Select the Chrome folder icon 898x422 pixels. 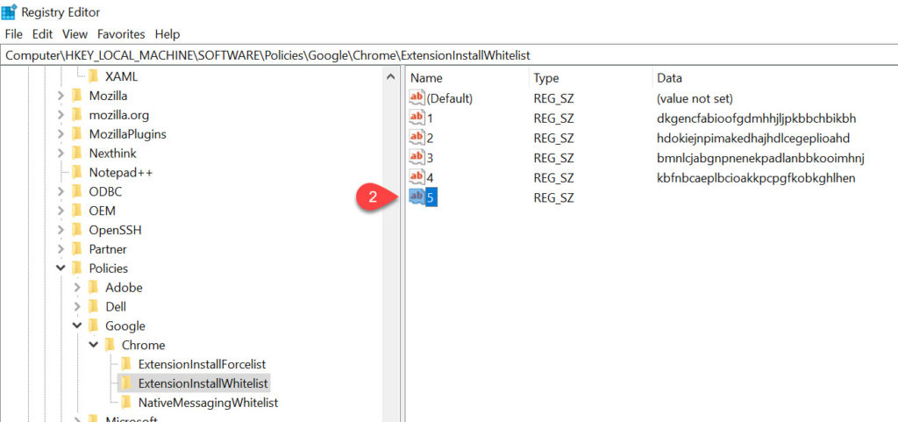click(x=110, y=346)
